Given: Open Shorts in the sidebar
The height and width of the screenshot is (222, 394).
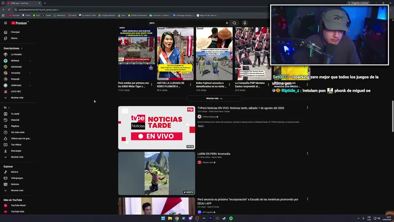Looking at the screenshot, I should (14, 38).
